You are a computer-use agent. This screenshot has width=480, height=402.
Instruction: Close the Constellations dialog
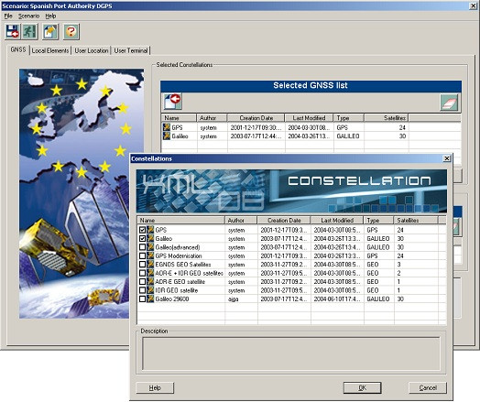447,158
